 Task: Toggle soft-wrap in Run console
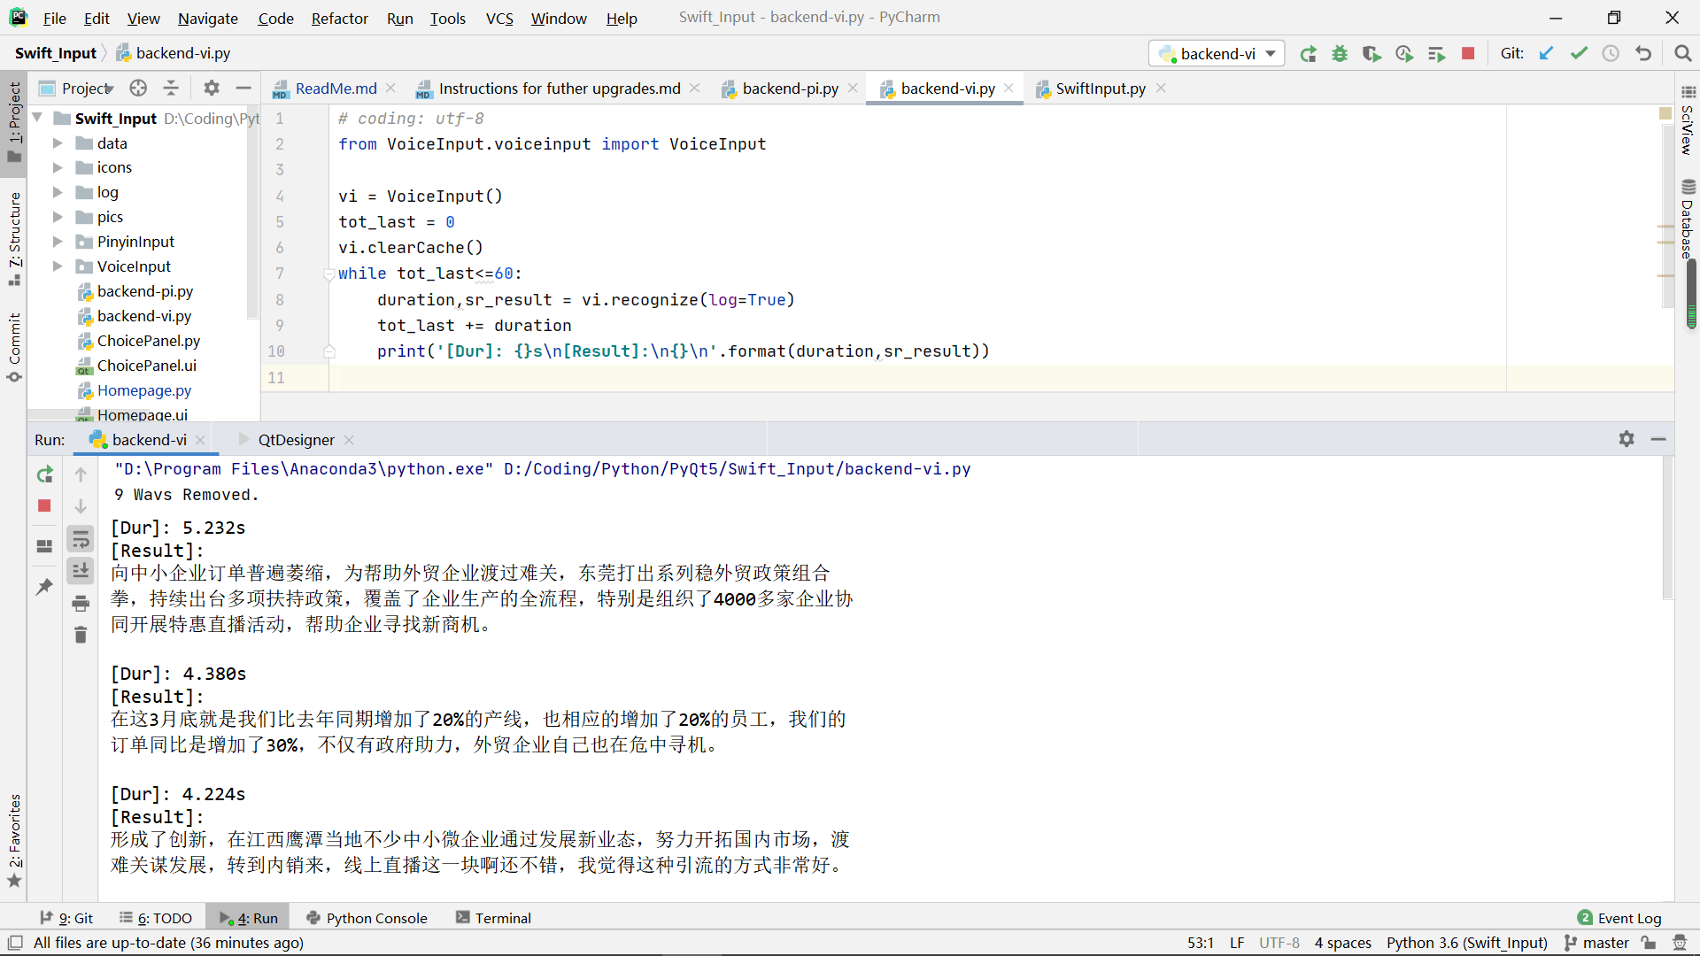81,539
